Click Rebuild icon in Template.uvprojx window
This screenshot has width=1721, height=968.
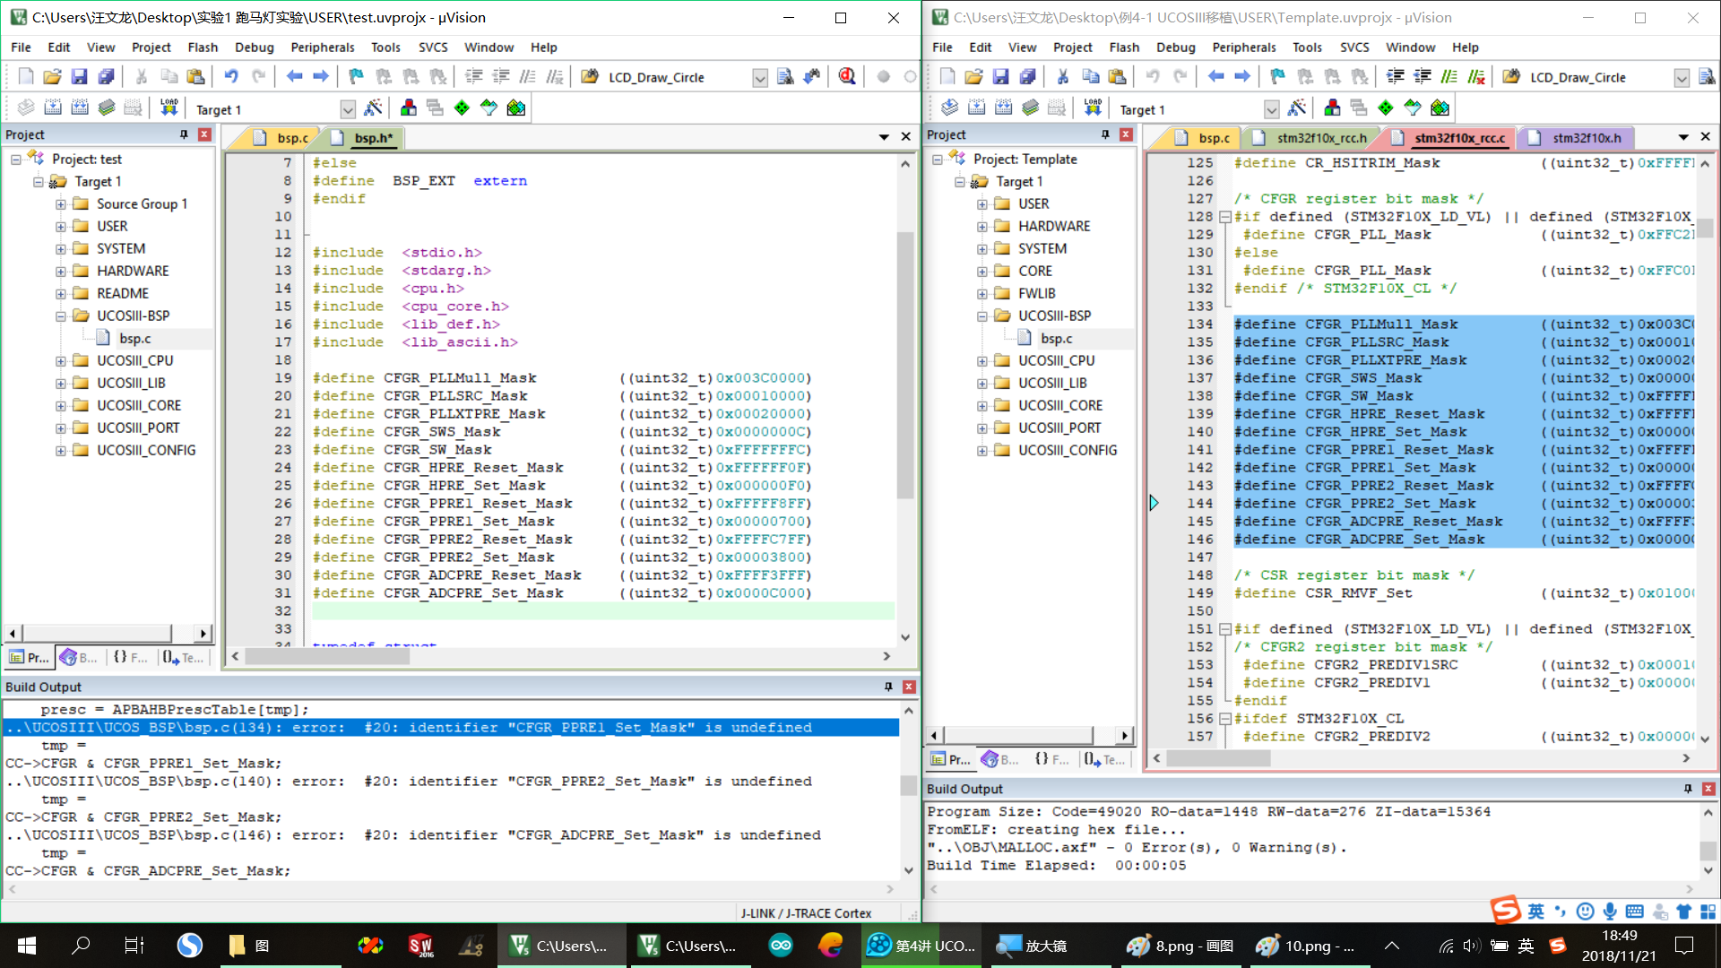pos(1004,108)
